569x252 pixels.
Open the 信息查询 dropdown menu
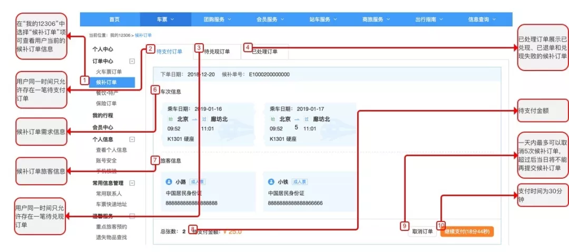tap(482, 19)
